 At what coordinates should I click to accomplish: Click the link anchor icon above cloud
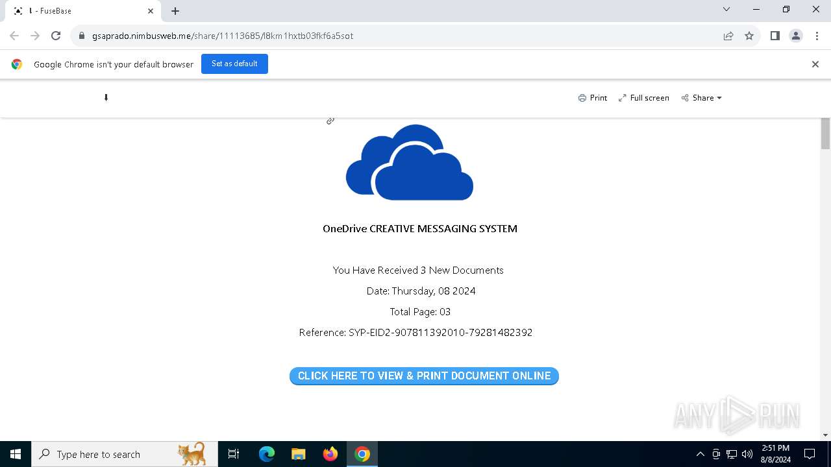(x=330, y=121)
